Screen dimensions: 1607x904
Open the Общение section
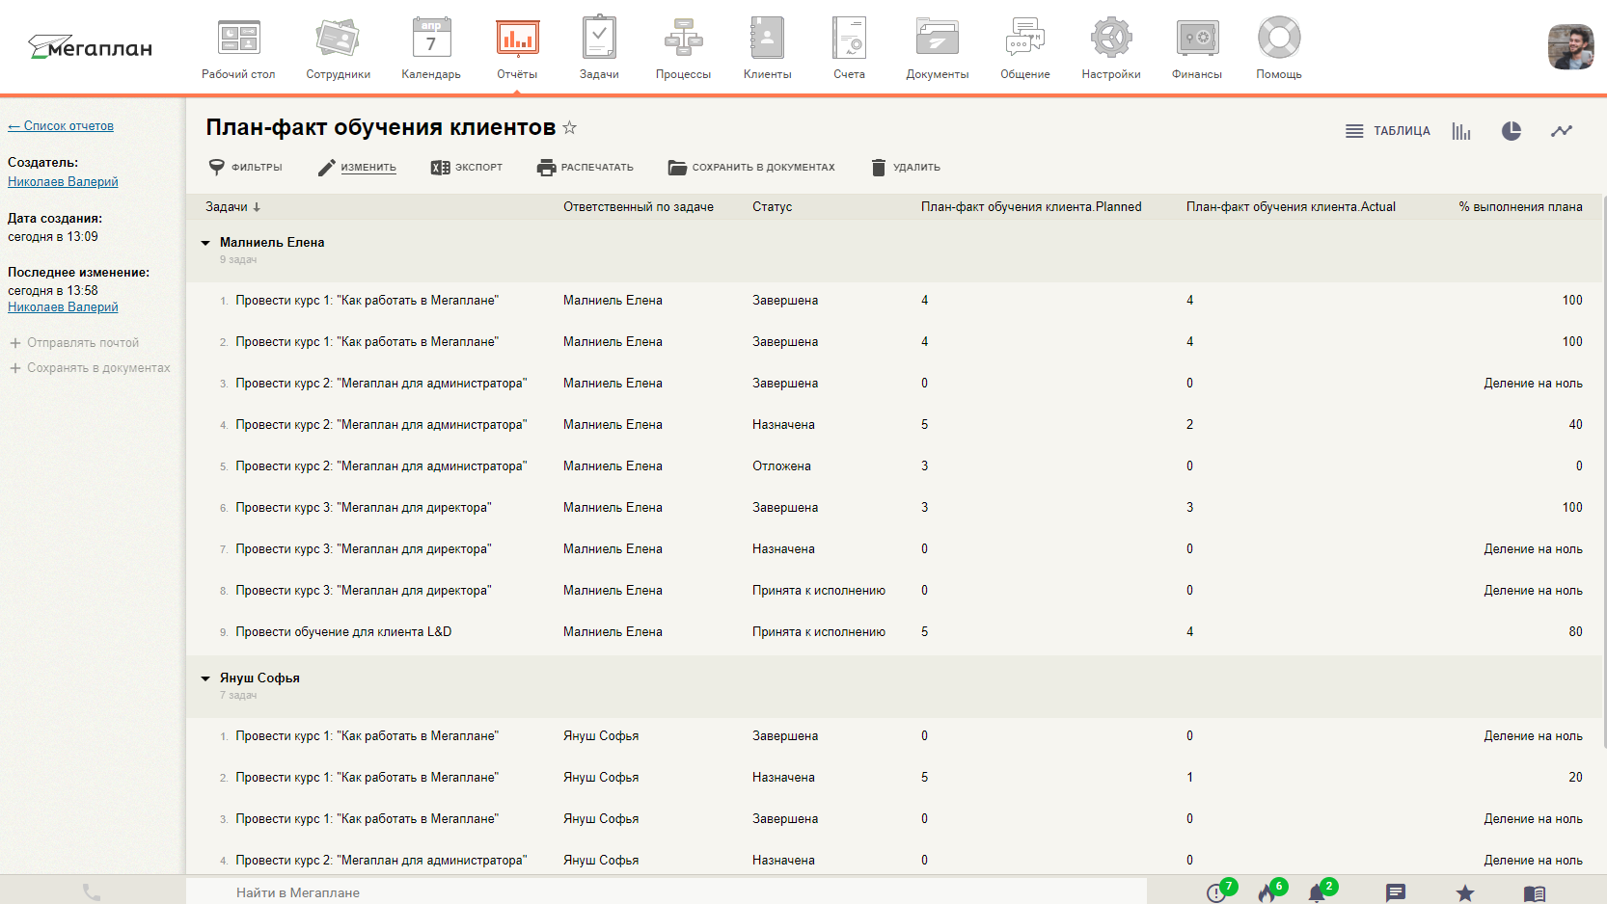1024,48
